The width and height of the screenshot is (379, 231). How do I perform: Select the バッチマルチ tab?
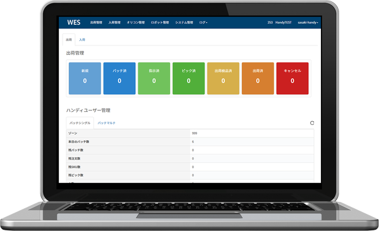click(x=106, y=123)
